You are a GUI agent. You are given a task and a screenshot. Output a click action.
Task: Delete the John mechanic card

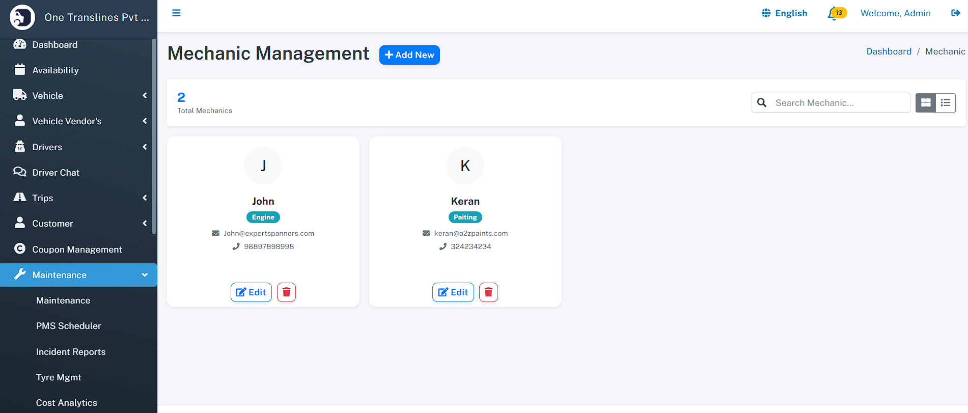coord(286,292)
